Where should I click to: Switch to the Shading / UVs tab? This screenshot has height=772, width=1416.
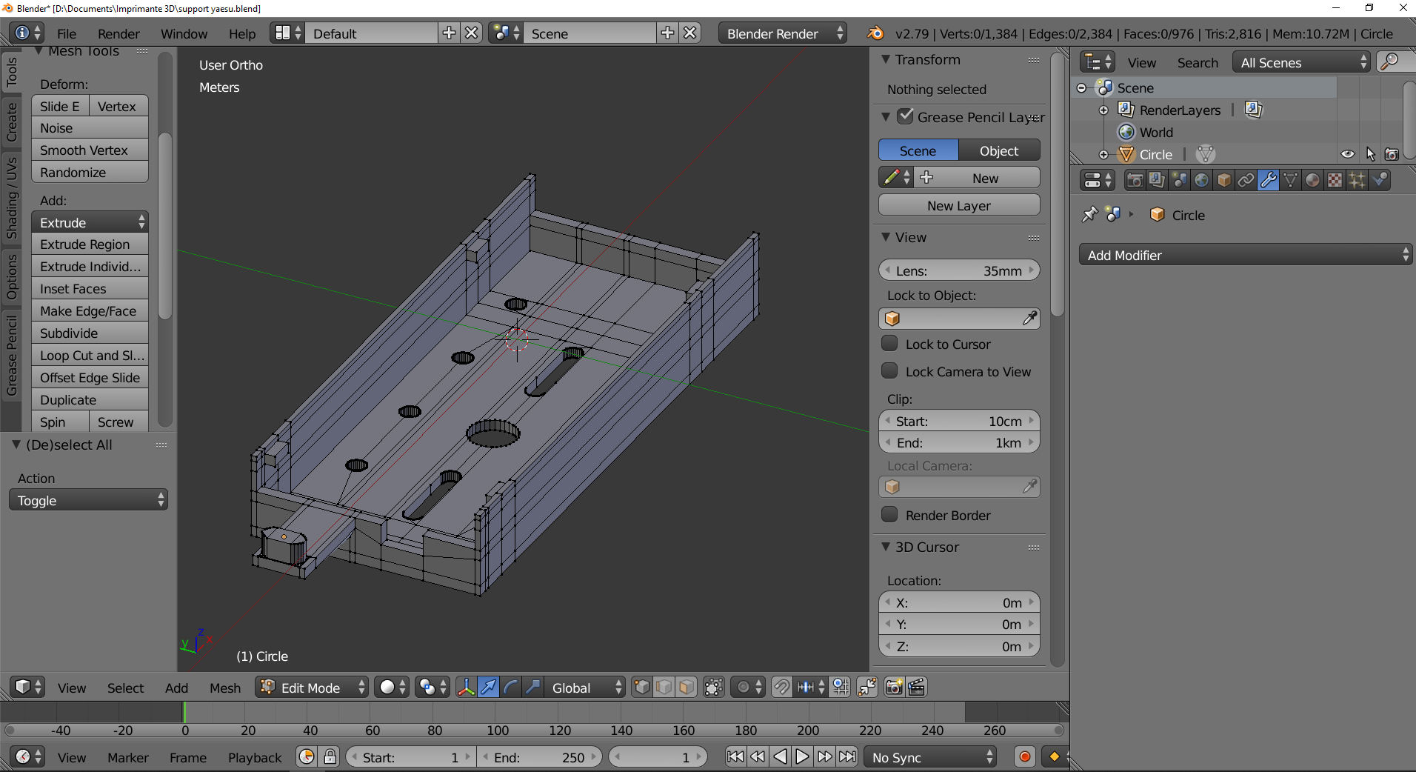[12, 198]
